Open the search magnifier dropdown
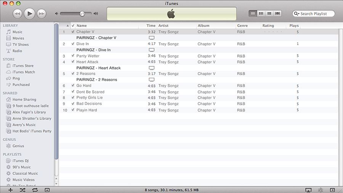The width and height of the screenshot is (343, 193). pyautogui.click(x=297, y=14)
